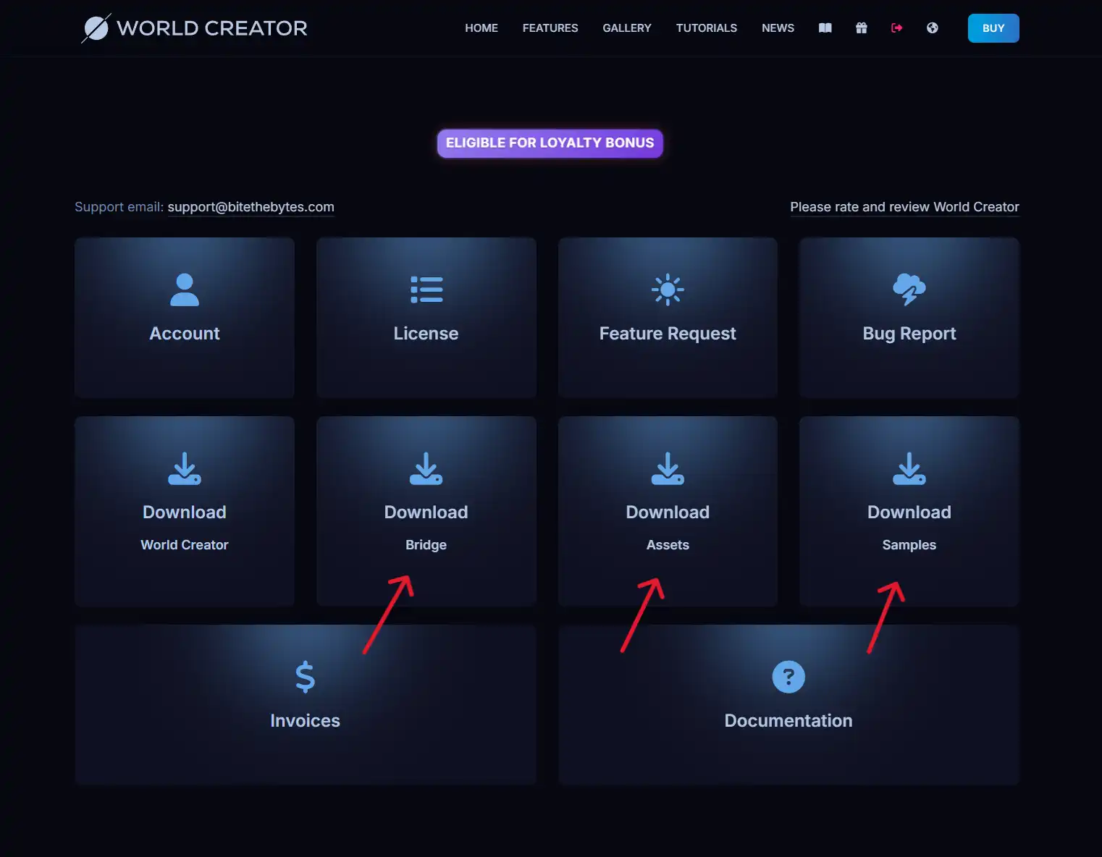
Task: Click the book icon in navbar
Action: point(825,28)
